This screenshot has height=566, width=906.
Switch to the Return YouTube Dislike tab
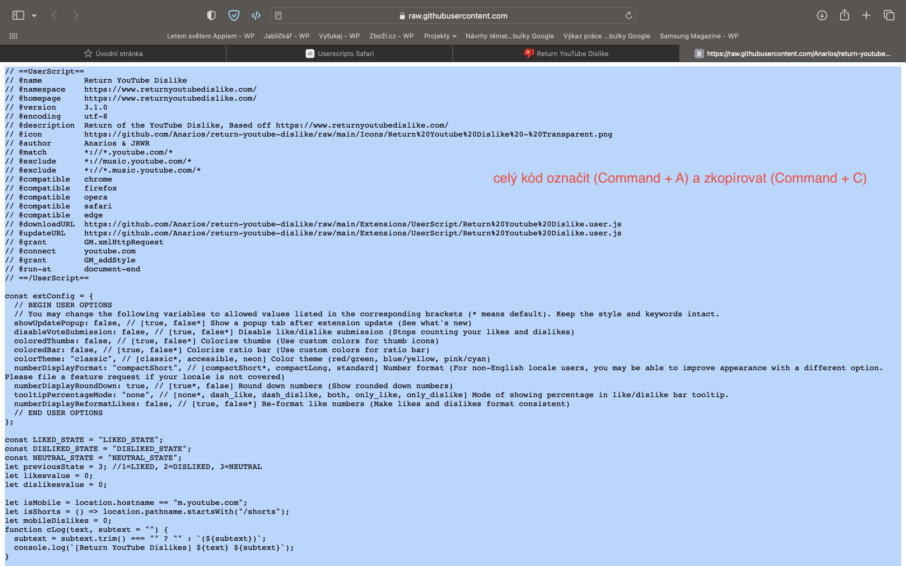point(566,54)
